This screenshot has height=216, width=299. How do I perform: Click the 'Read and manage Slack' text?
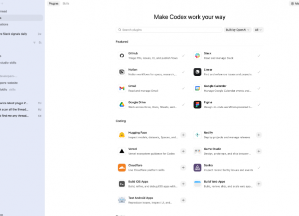(x=219, y=58)
